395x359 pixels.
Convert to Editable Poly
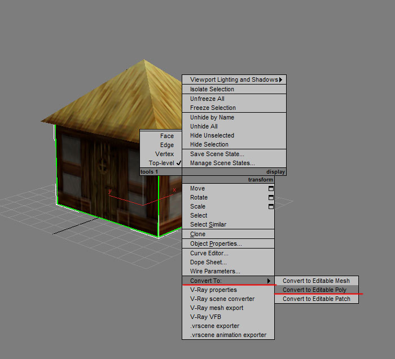point(317,290)
